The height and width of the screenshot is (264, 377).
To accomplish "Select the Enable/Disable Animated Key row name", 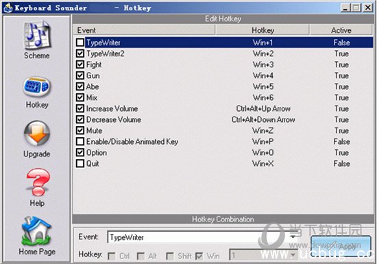I will pyautogui.click(x=132, y=142).
